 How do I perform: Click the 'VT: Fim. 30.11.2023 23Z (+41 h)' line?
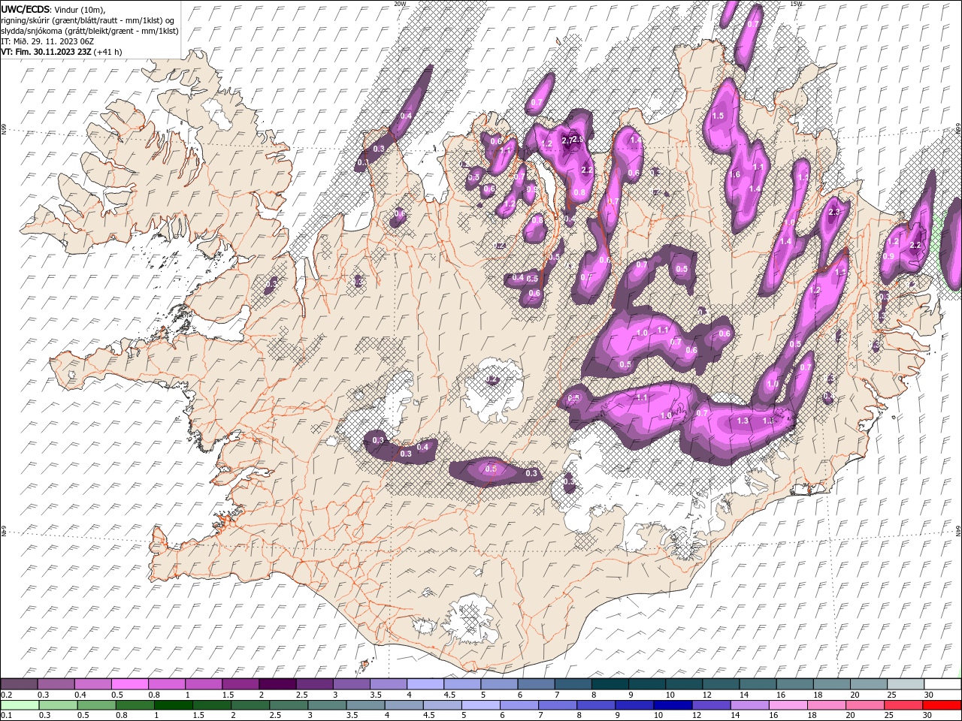click(62, 52)
